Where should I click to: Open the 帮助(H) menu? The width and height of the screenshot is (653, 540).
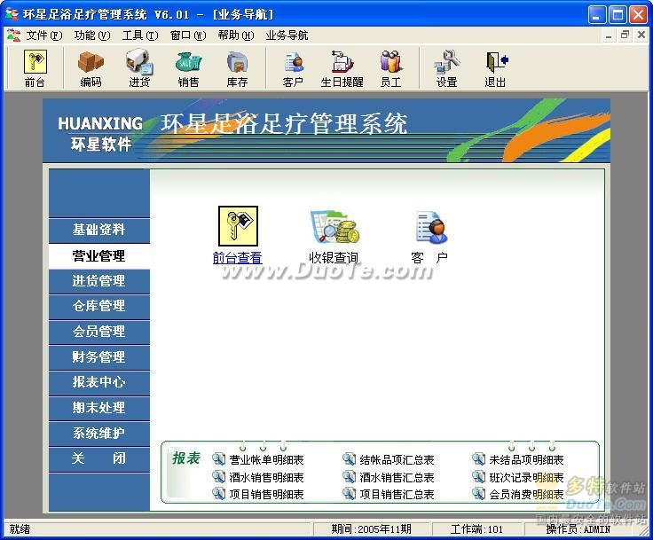pos(236,35)
